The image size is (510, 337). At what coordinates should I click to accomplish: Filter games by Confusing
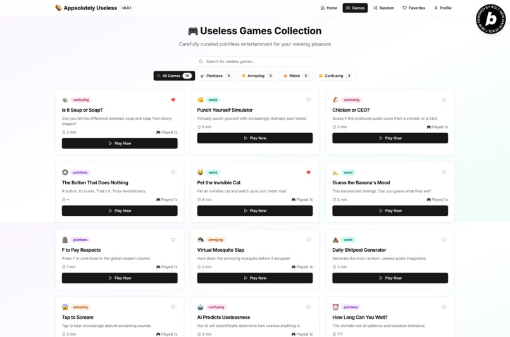click(335, 76)
